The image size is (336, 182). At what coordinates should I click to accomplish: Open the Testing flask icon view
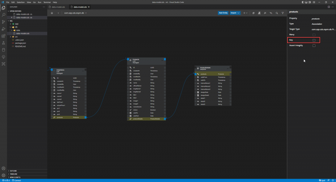[x=3, y=43]
